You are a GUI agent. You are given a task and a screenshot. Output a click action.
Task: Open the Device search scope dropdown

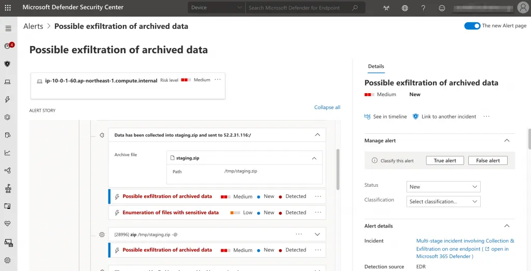[216, 8]
